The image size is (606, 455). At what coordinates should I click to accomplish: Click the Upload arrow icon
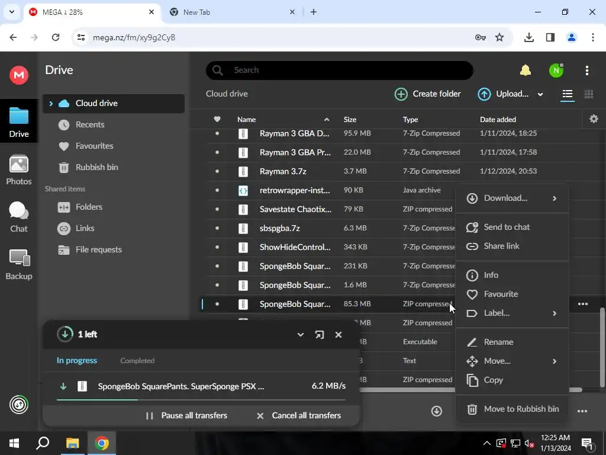tap(484, 94)
